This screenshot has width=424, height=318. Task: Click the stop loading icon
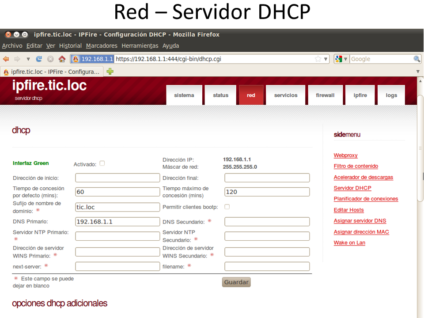tap(50, 59)
